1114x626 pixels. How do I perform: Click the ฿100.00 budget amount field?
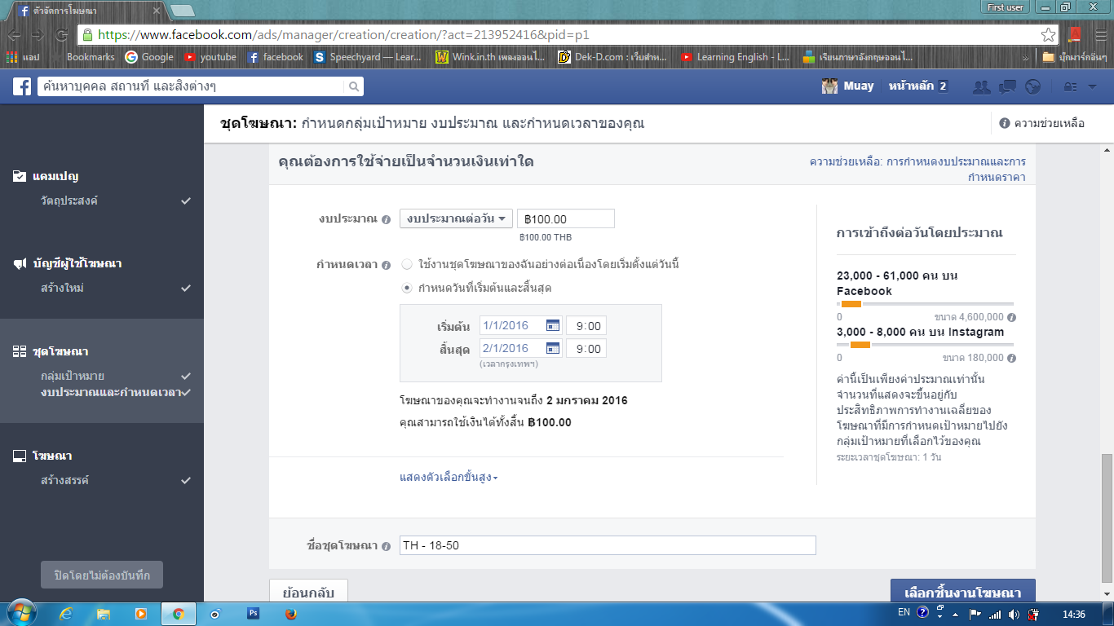click(566, 218)
